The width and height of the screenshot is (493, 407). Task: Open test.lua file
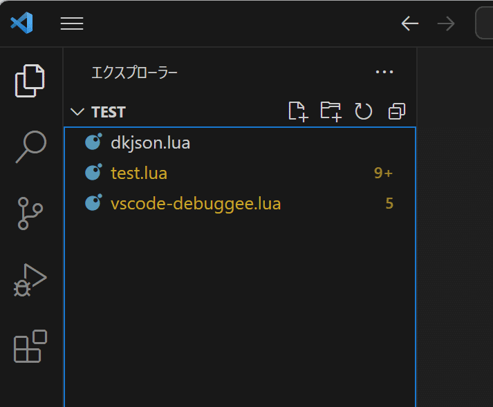[240, 173]
